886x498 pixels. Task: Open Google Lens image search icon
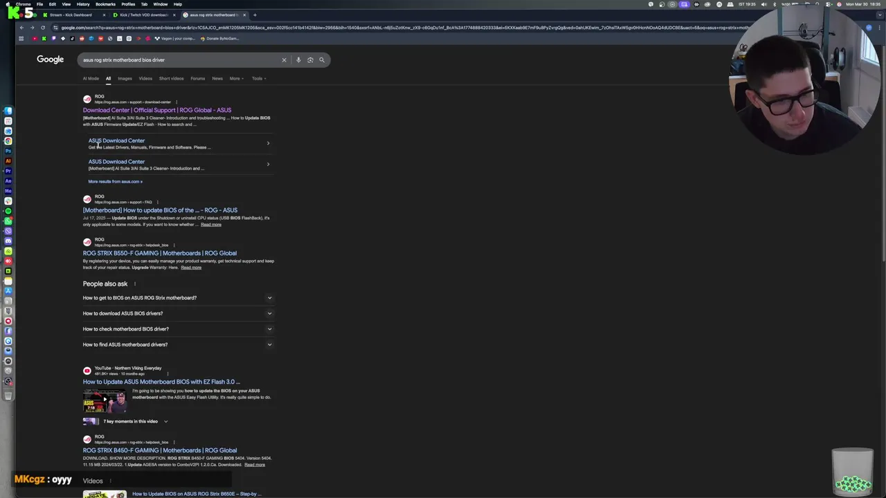[x=310, y=60]
